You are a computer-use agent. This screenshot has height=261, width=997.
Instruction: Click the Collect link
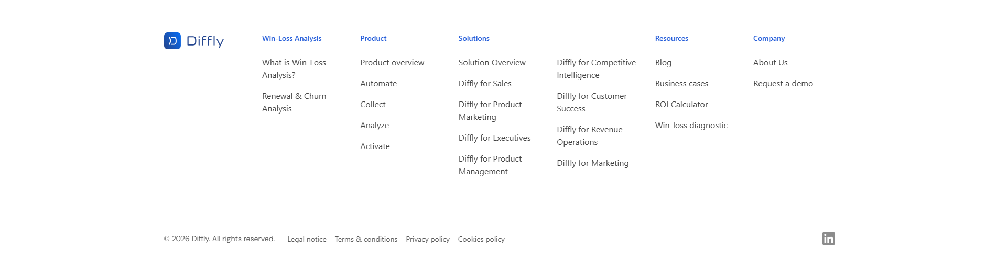[x=373, y=104]
